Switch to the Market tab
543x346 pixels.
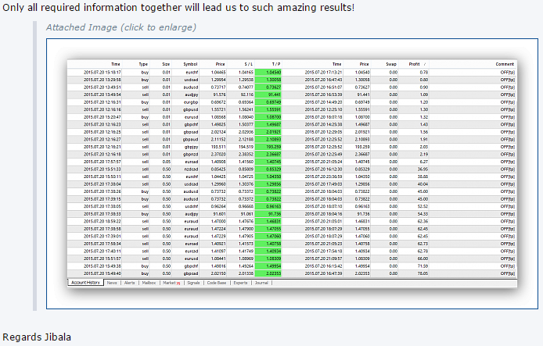click(171, 283)
